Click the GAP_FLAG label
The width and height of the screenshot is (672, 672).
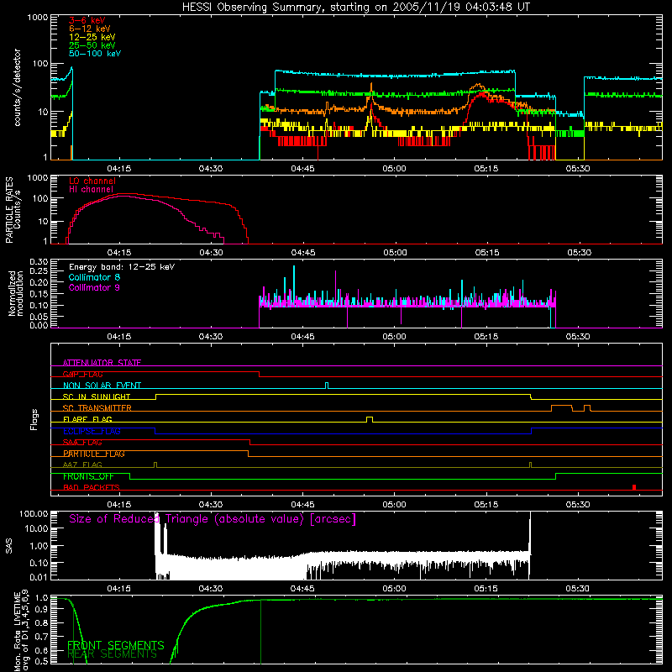(82, 374)
